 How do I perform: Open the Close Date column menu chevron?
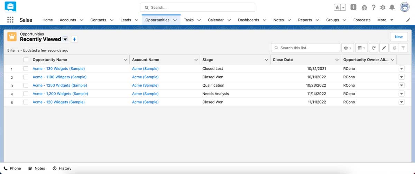pos(337,60)
